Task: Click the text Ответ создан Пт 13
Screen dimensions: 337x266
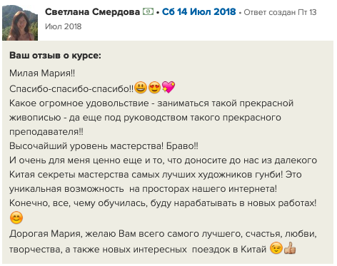Action: [280, 12]
